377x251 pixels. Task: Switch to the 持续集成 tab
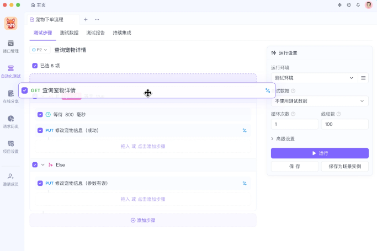coord(122,33)
